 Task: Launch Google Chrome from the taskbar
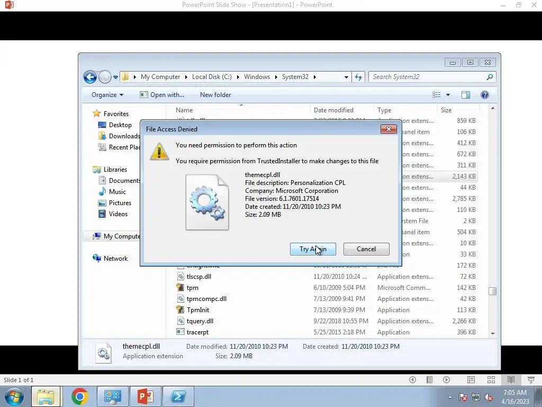click(x=79, y=396)
